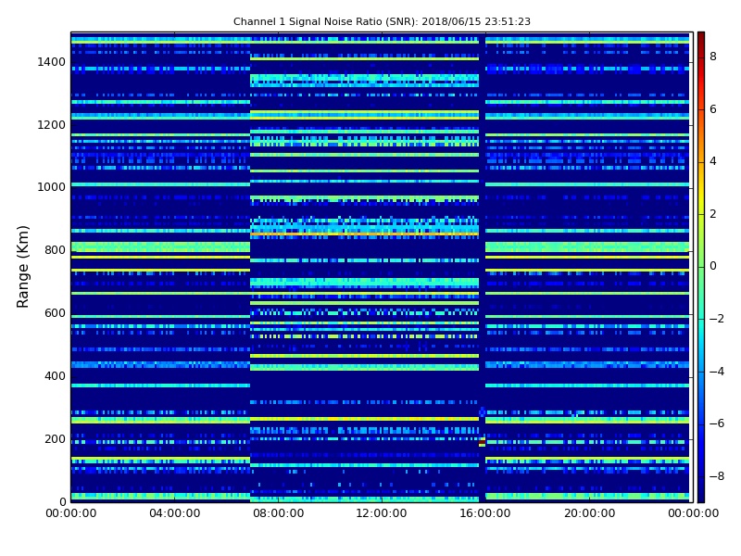Click the 1000 range tick label
The height and width of the screenshot is (556, 741).
(51, 187)
